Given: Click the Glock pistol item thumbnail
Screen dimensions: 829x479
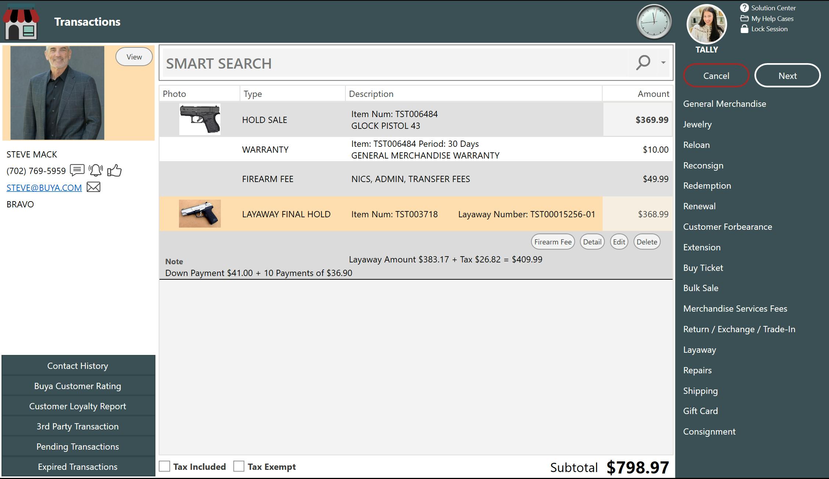Looking at the screenshot, I should click(x=200, y=119).
